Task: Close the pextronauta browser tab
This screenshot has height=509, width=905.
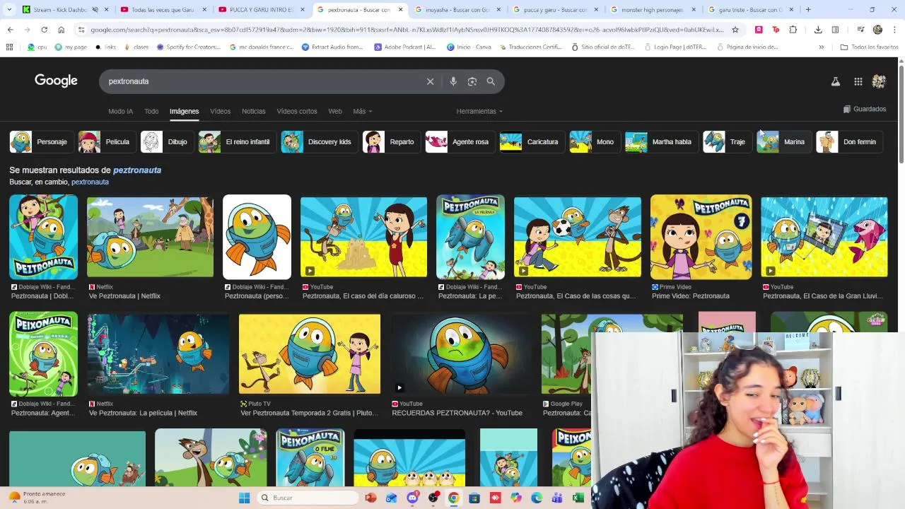Action: point(401,10)
